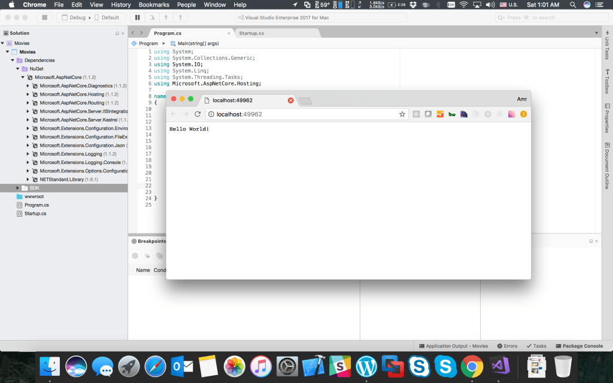
Task: Reload the localhost page in Chrome
Action: (198, 114)
